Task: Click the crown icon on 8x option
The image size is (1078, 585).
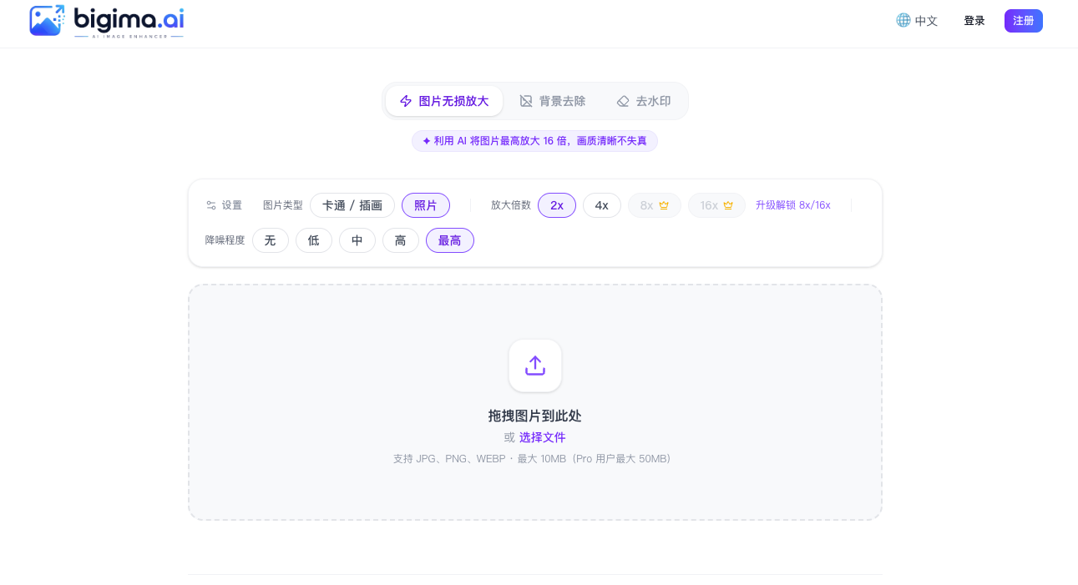Action: [664, 205]
